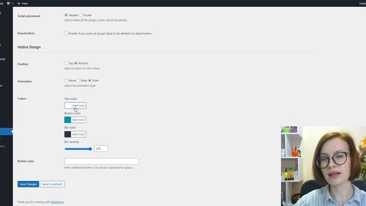Click the Script placement label
Image resolution: width=366 pixels, height=206 pixels.
tap(29, 16)
